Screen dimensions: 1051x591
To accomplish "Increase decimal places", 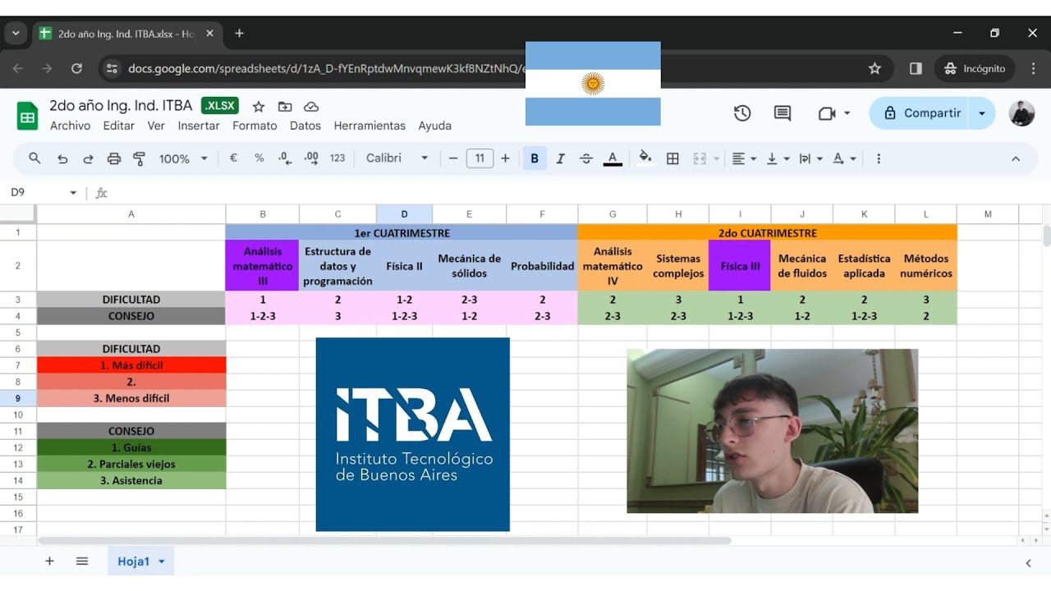I will point(311,158).
